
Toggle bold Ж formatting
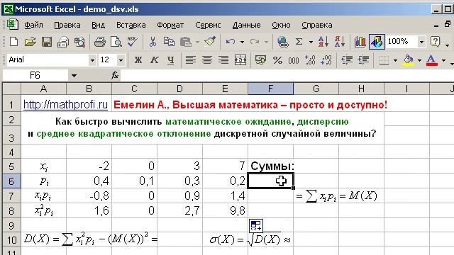pos(138,60)
